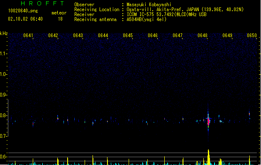
Task: Click the Receiving antenna field label
Action: click(95, 19)
